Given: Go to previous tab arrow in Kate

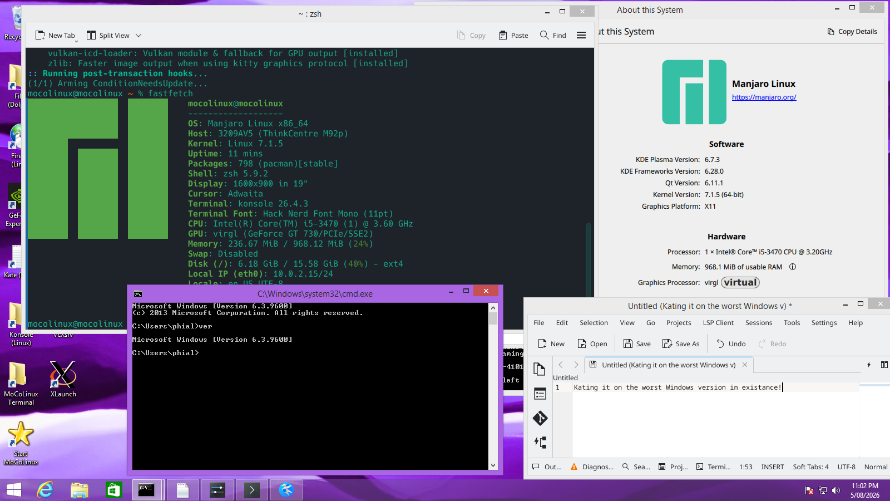Looking at the screenshot, I should (x=561, y=365).
